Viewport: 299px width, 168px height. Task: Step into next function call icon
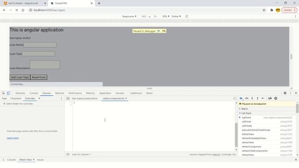click(x=252, y=98)
